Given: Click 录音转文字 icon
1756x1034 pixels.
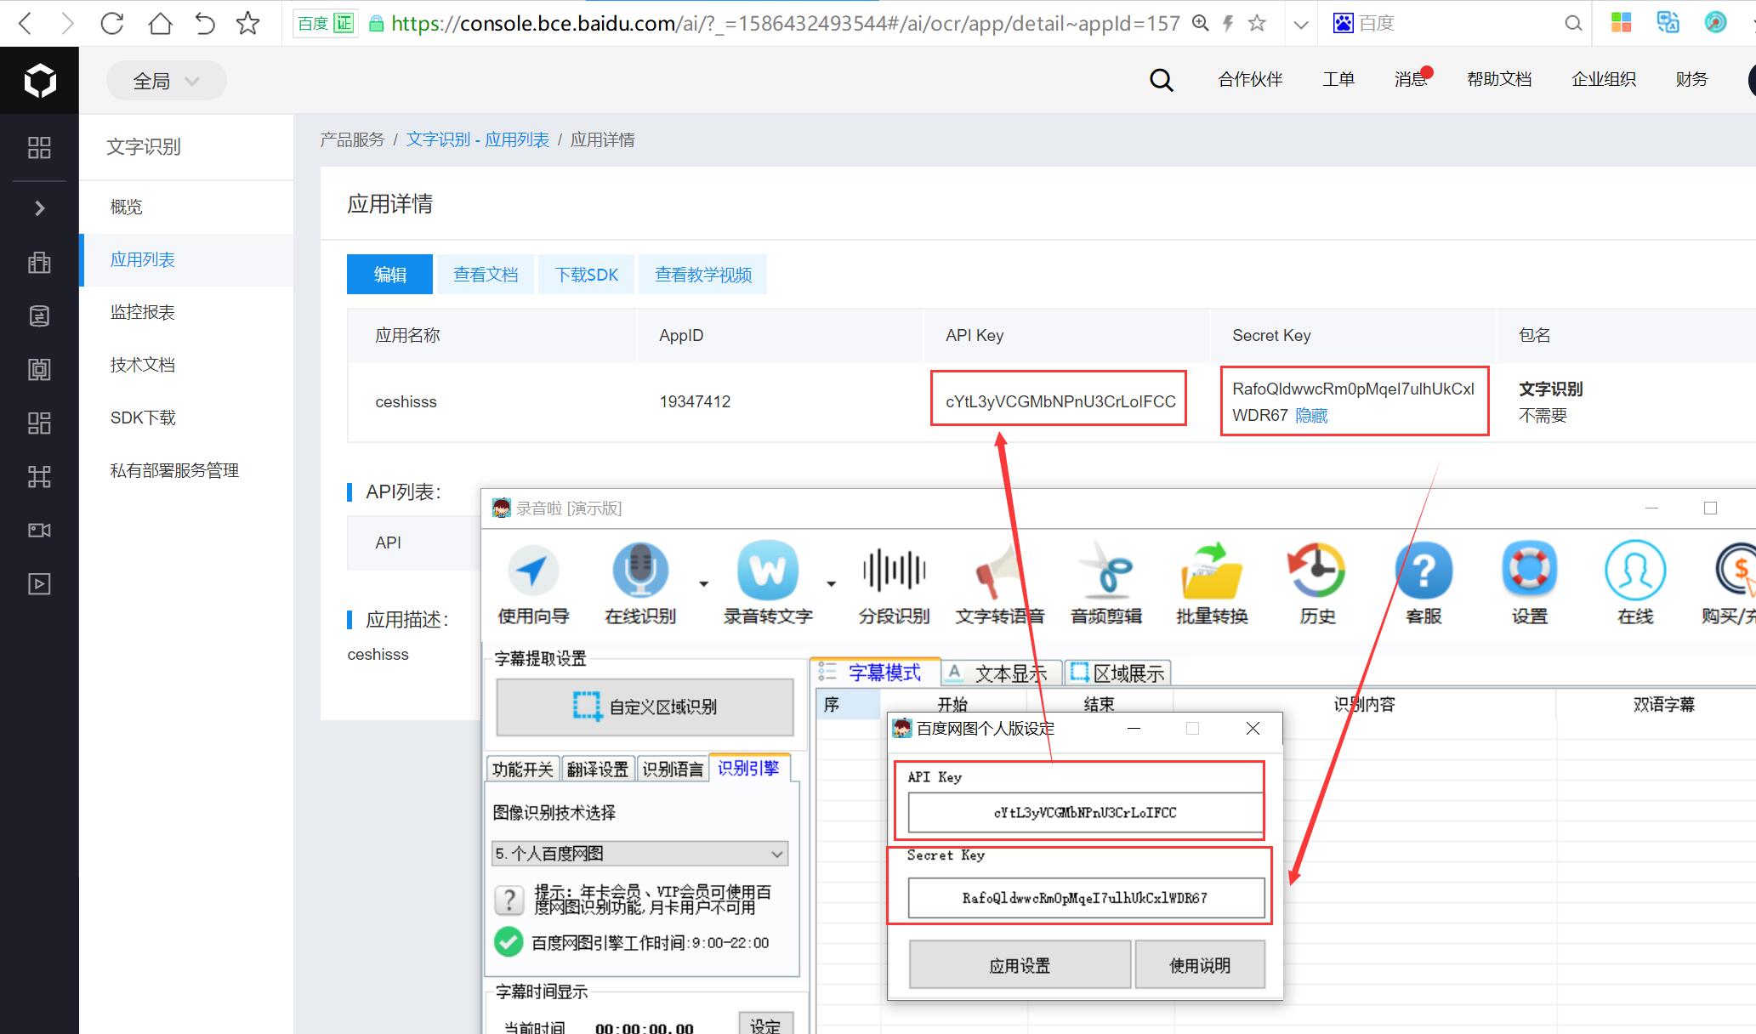Looking at the screenshot, I should 768,571.
